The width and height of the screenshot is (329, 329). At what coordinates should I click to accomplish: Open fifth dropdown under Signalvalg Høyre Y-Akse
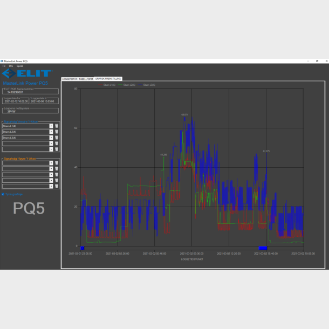click(51, 186)
